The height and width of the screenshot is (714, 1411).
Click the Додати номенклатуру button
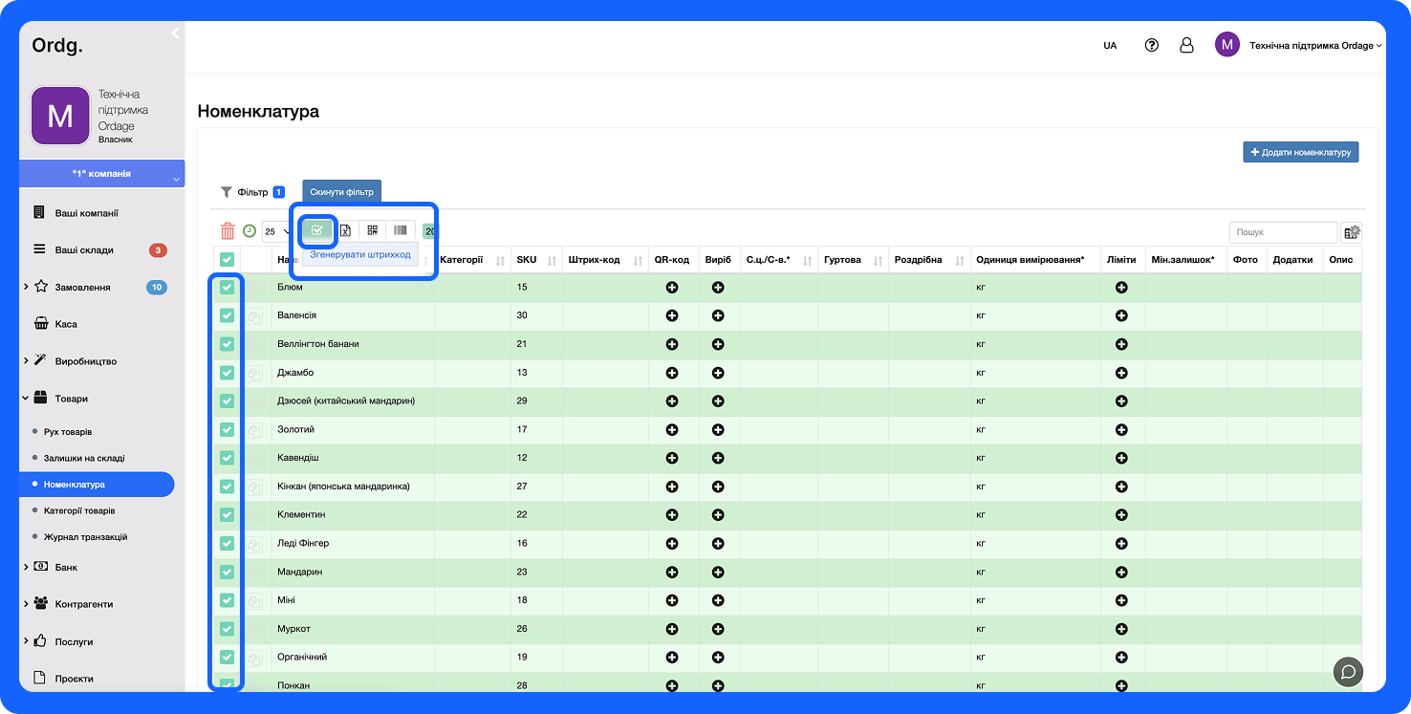click(1300, 152)
